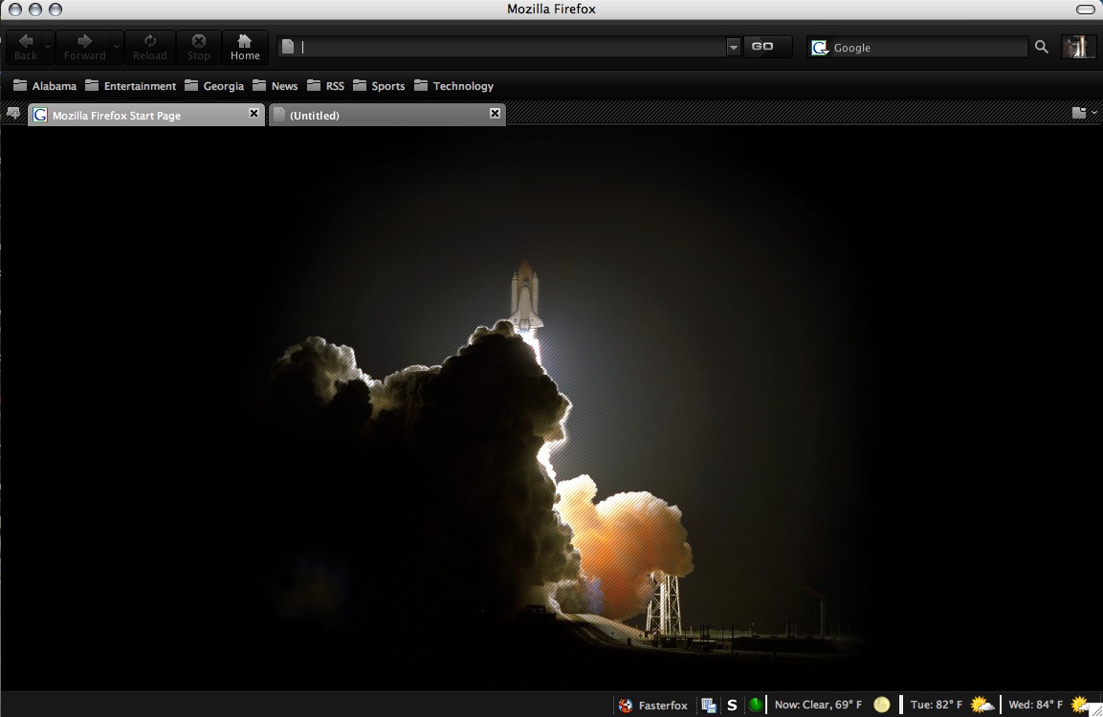
Task: Click the Stop loading icon
Action: click(198, 47)
